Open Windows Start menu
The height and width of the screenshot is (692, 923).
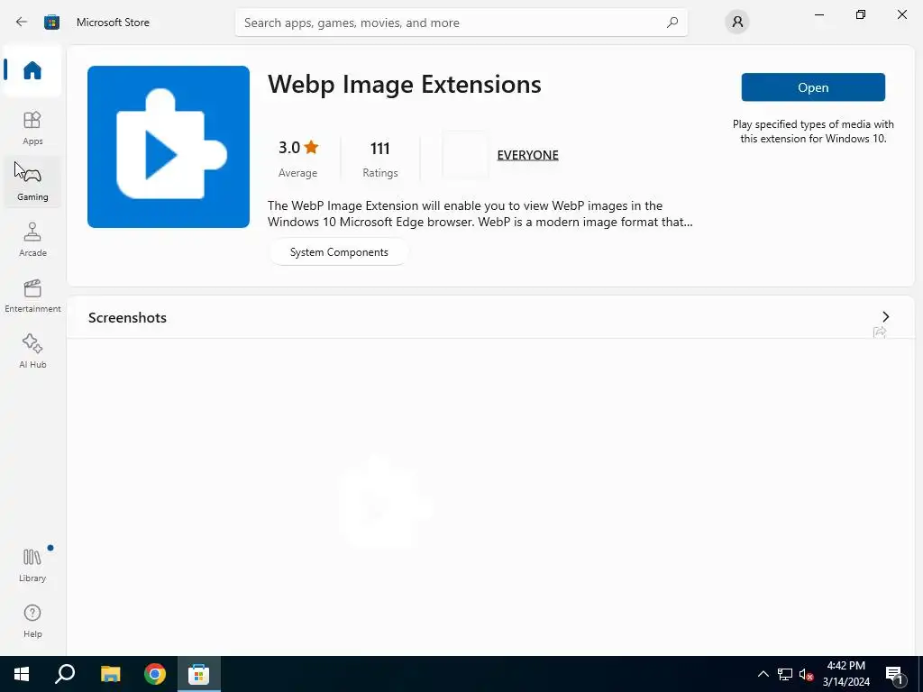pyautogui.click(x=22, y=674)
